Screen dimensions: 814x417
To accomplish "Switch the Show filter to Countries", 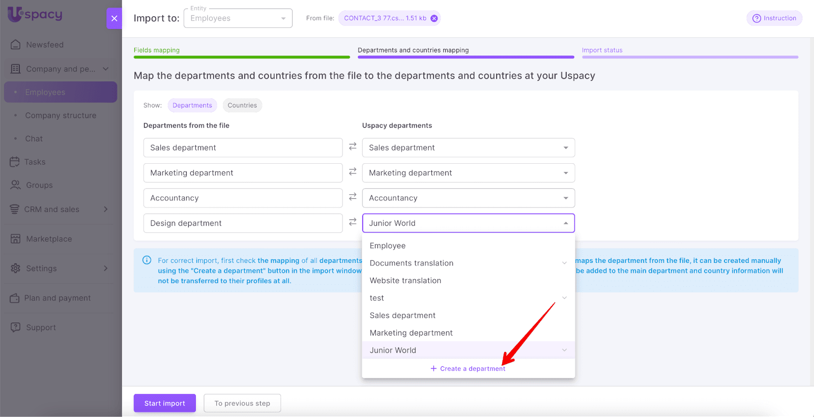I will (242, 105).
